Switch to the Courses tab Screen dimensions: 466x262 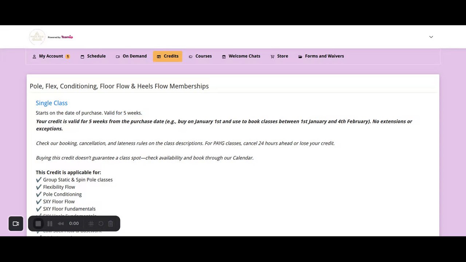point(200,56)
